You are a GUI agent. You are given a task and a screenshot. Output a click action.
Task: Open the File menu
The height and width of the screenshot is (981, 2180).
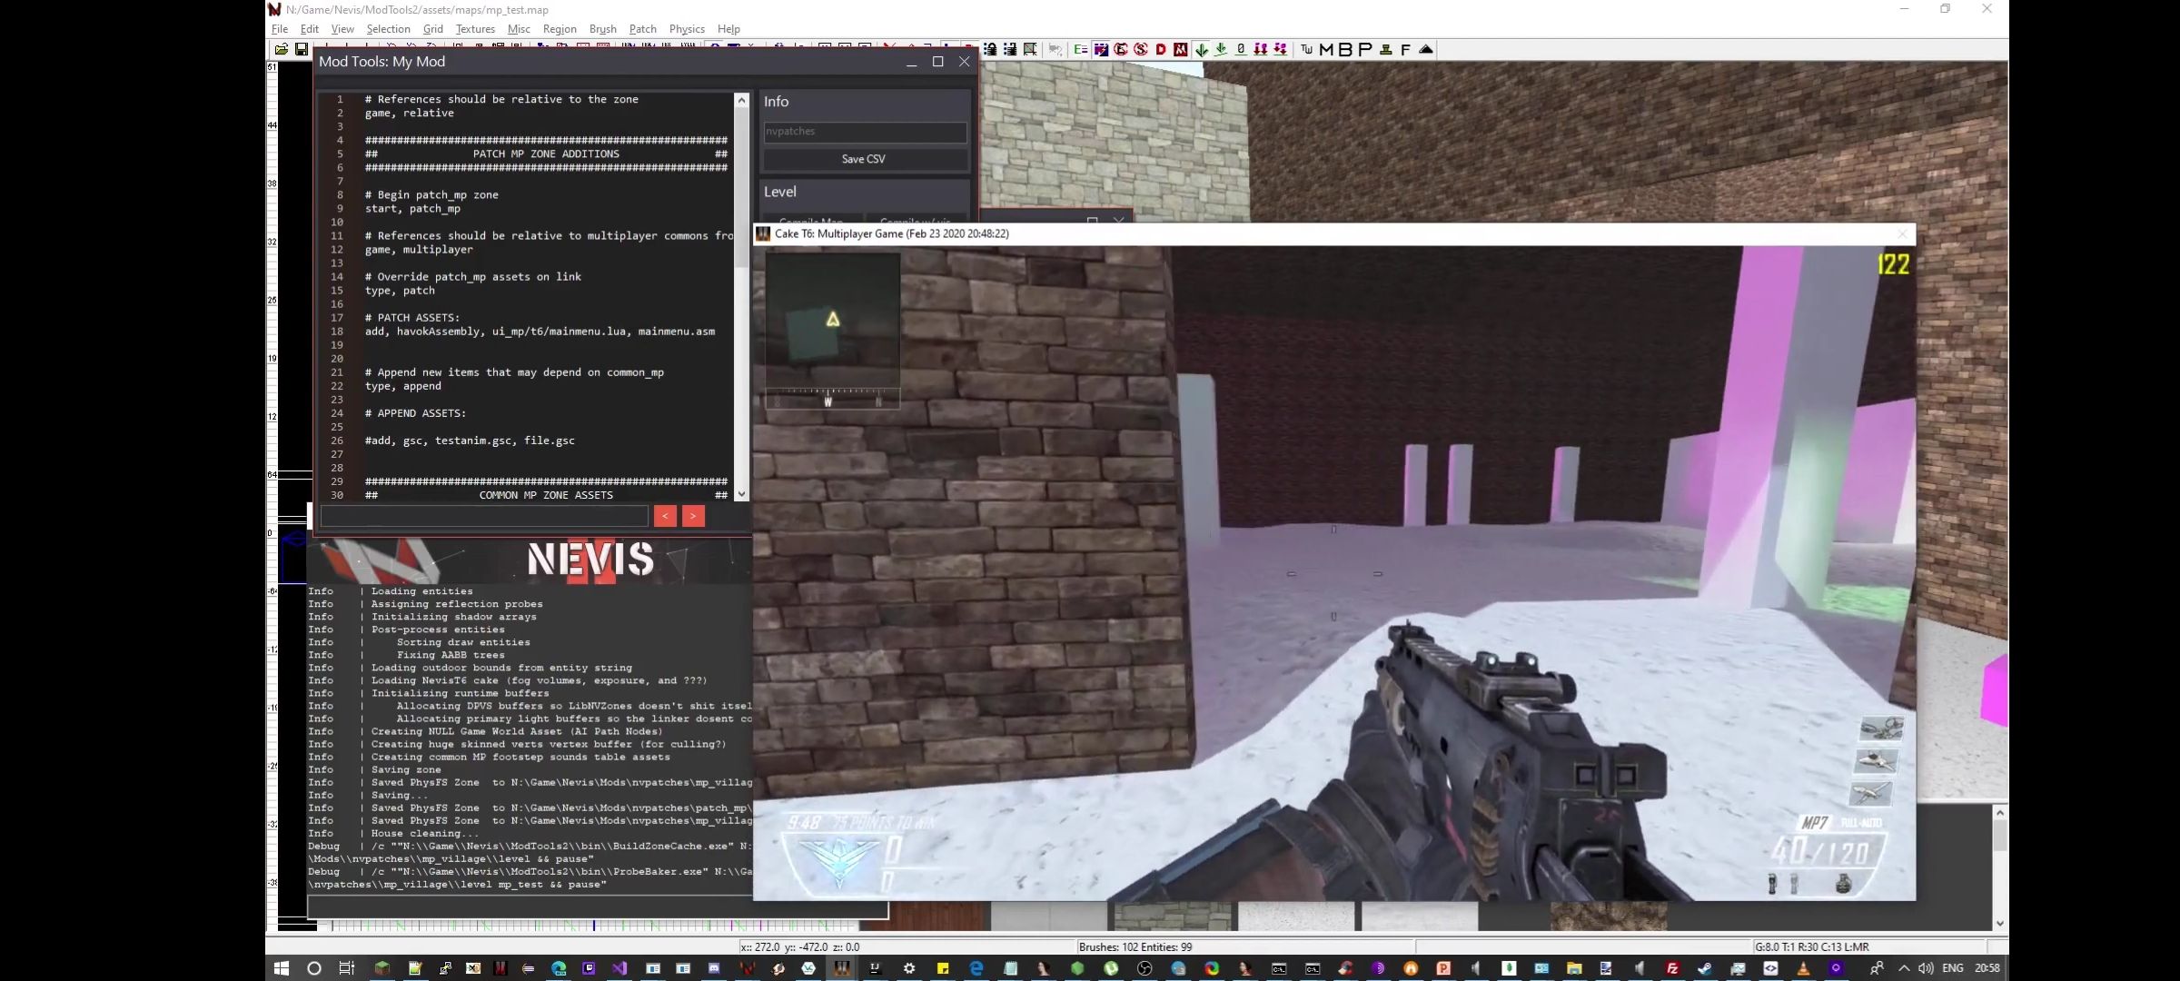280,29
